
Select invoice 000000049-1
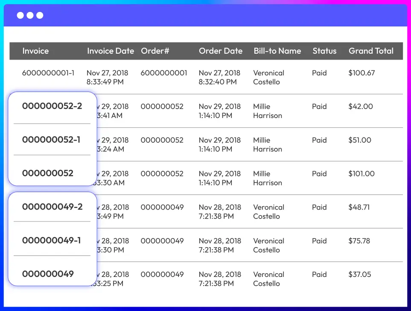pyautogui.click(x=51, y=240)
